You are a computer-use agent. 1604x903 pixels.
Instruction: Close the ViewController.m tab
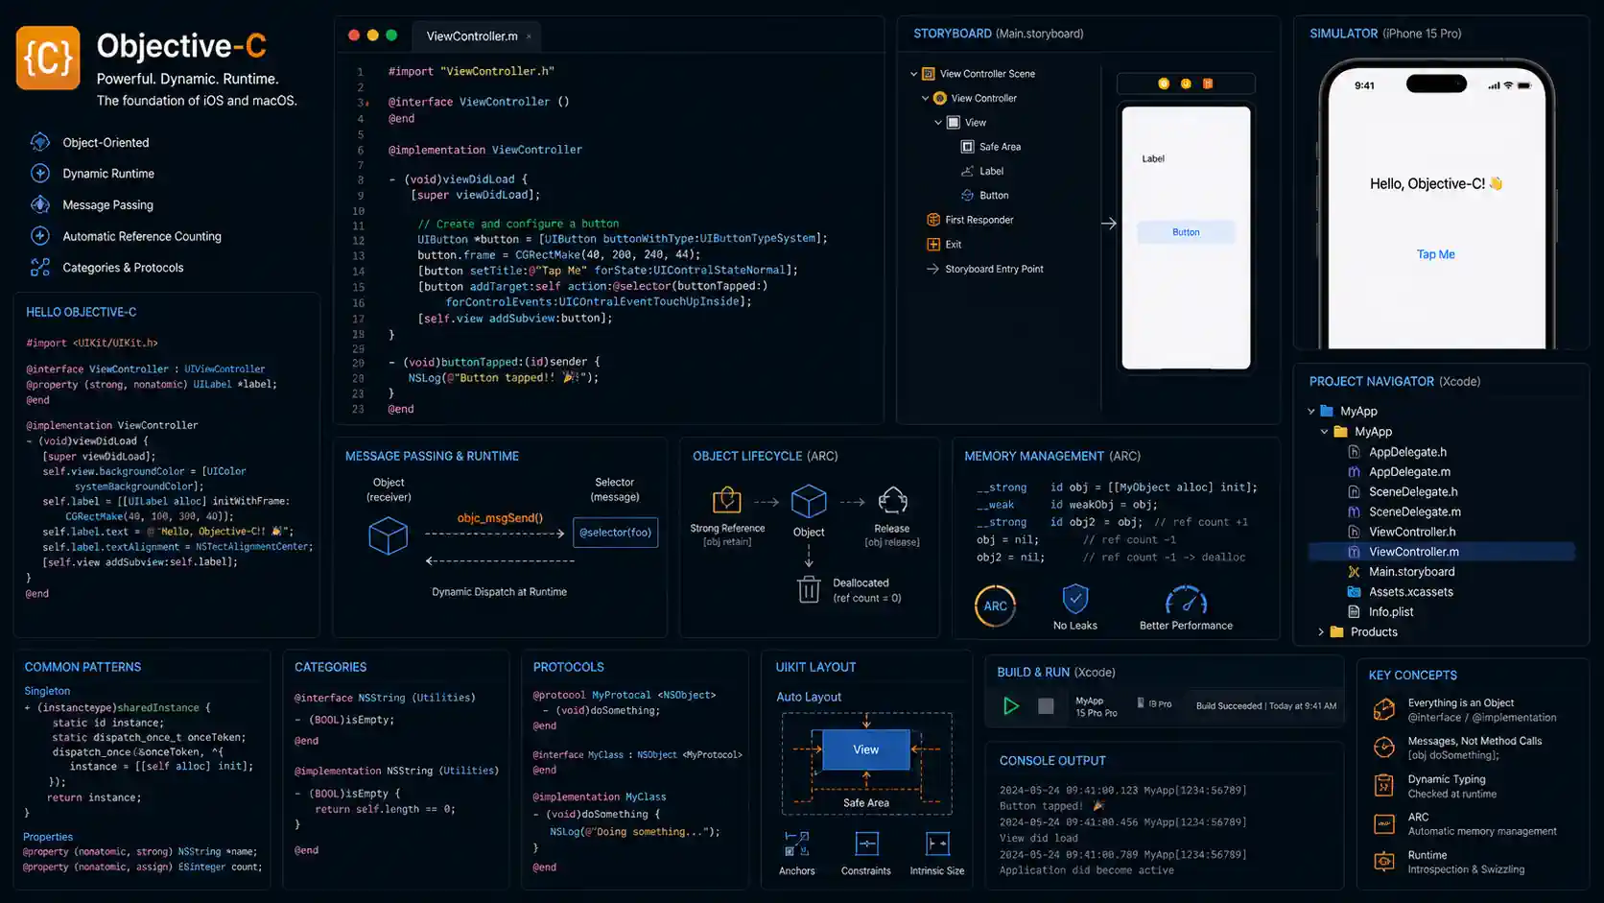[529, 36]
